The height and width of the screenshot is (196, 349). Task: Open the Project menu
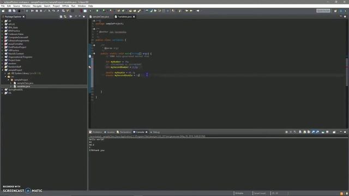56,6
